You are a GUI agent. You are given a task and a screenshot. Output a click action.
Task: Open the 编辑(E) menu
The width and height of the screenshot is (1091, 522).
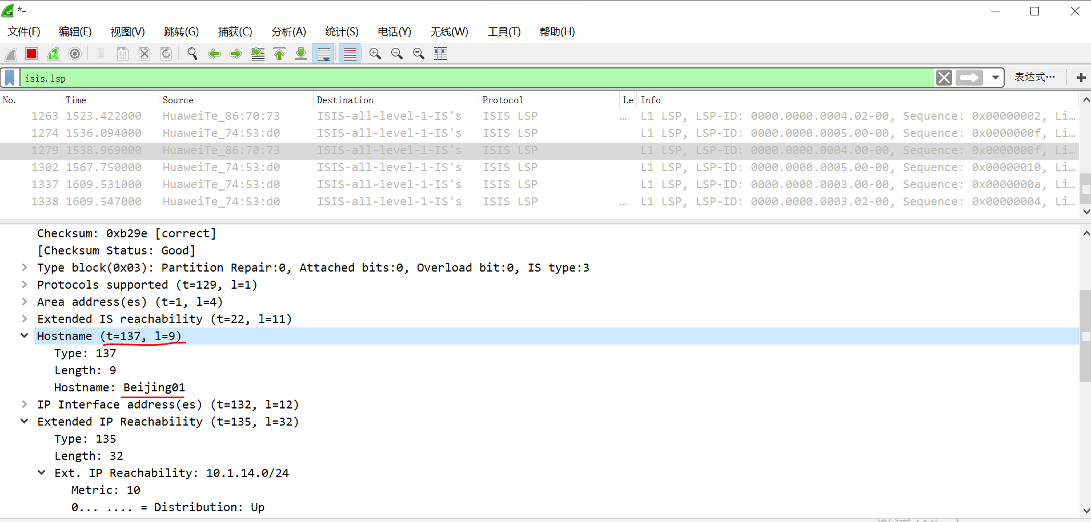coord(75,32)
